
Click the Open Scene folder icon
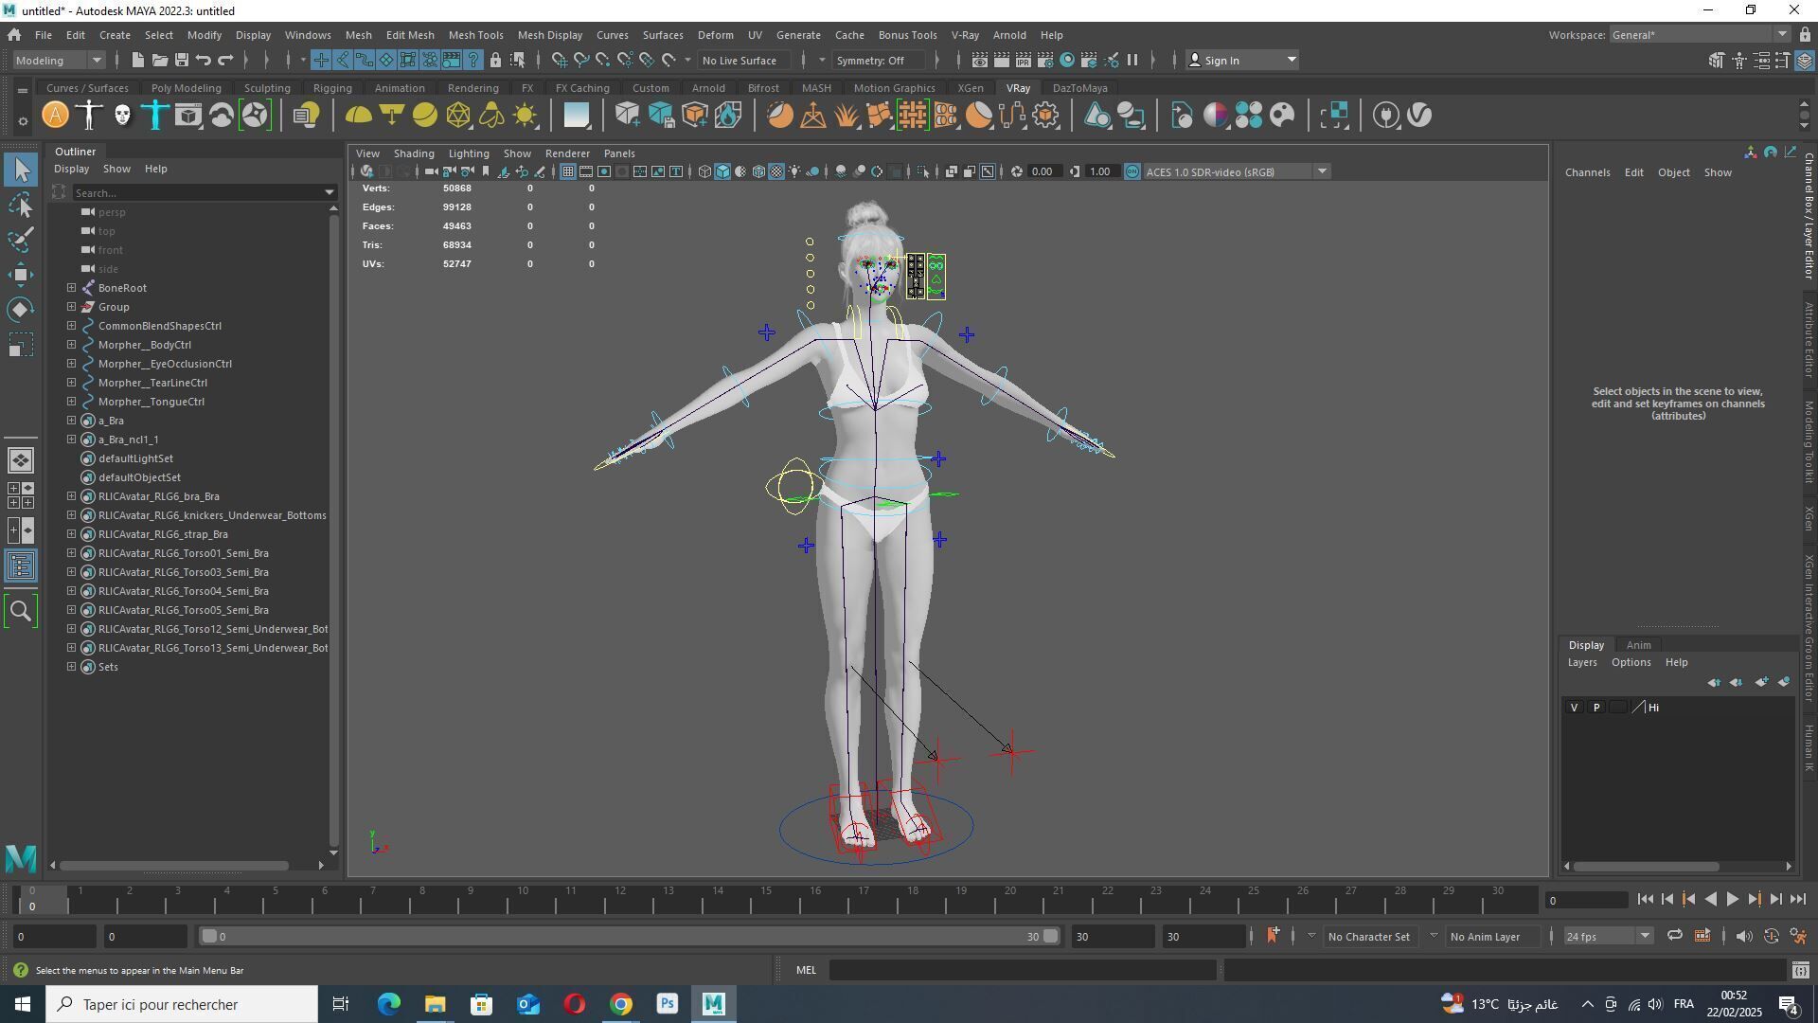tap(159, 61)
